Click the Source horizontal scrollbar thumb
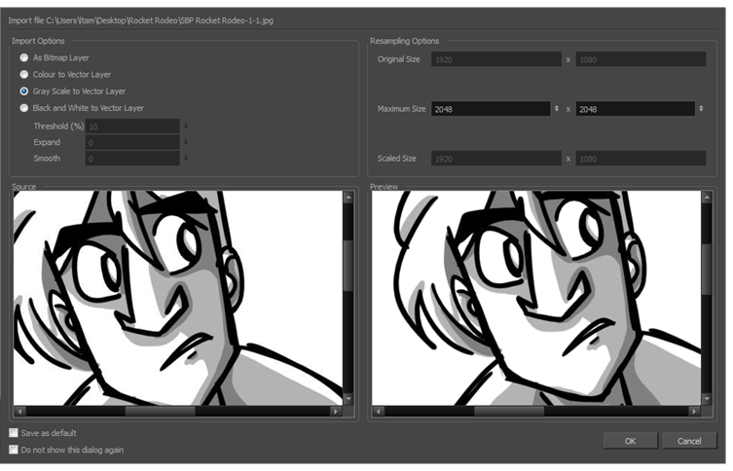Image resolution: width=733 pixels, height=471 pixels. pyautogui.click(x=159, y=411)
